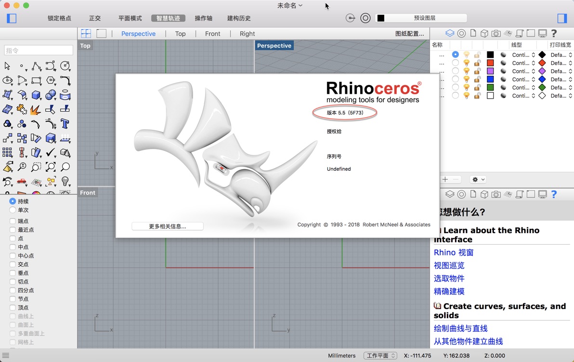Screen dimensions: 574x362
Task: Open the red layer's print width dropdown
Action: pyautogui.click(x=561, y=63)
